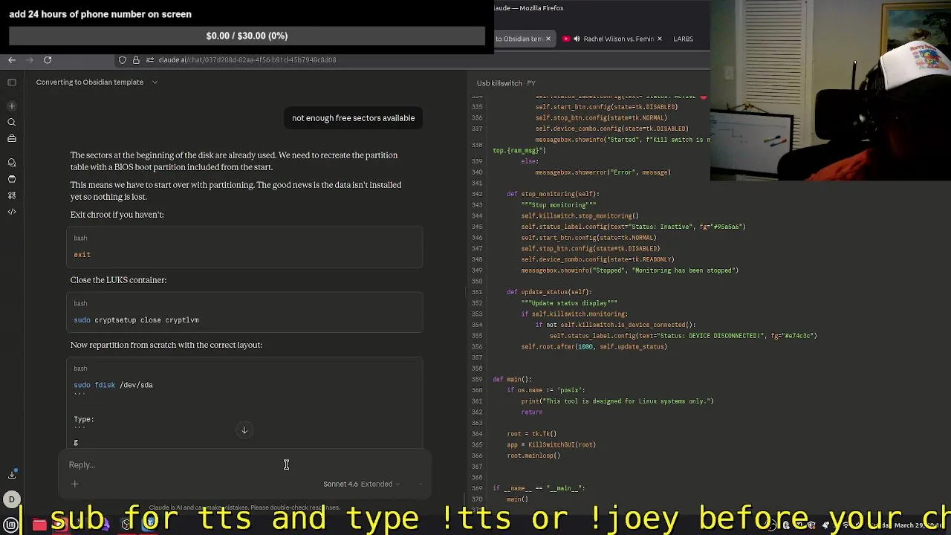This screenshot has height=535, width=951.
Task: Click the 'sudo fdisk /dev/sda' command
Action: tap(113, 385)
